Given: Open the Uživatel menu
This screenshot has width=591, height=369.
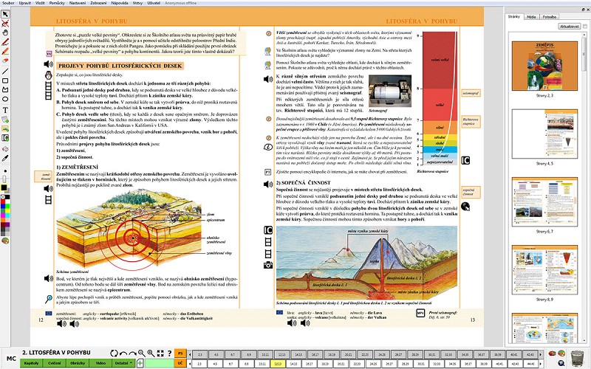Looking at the screenshot, I should pos(154,3).
